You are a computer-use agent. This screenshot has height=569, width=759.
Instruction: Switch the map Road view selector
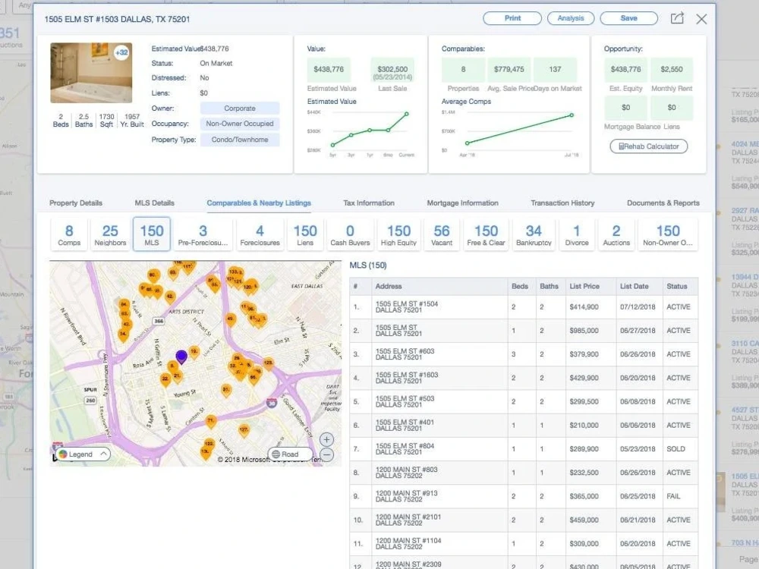tap(289, 454)
